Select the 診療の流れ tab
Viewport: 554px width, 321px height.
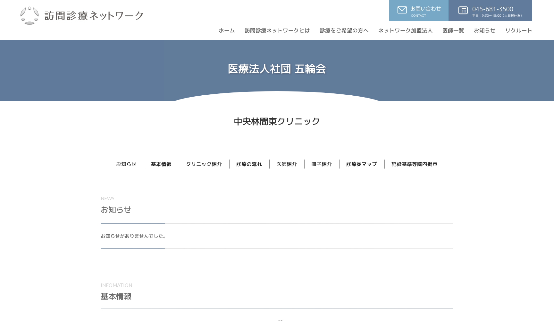tap(249, 164)
